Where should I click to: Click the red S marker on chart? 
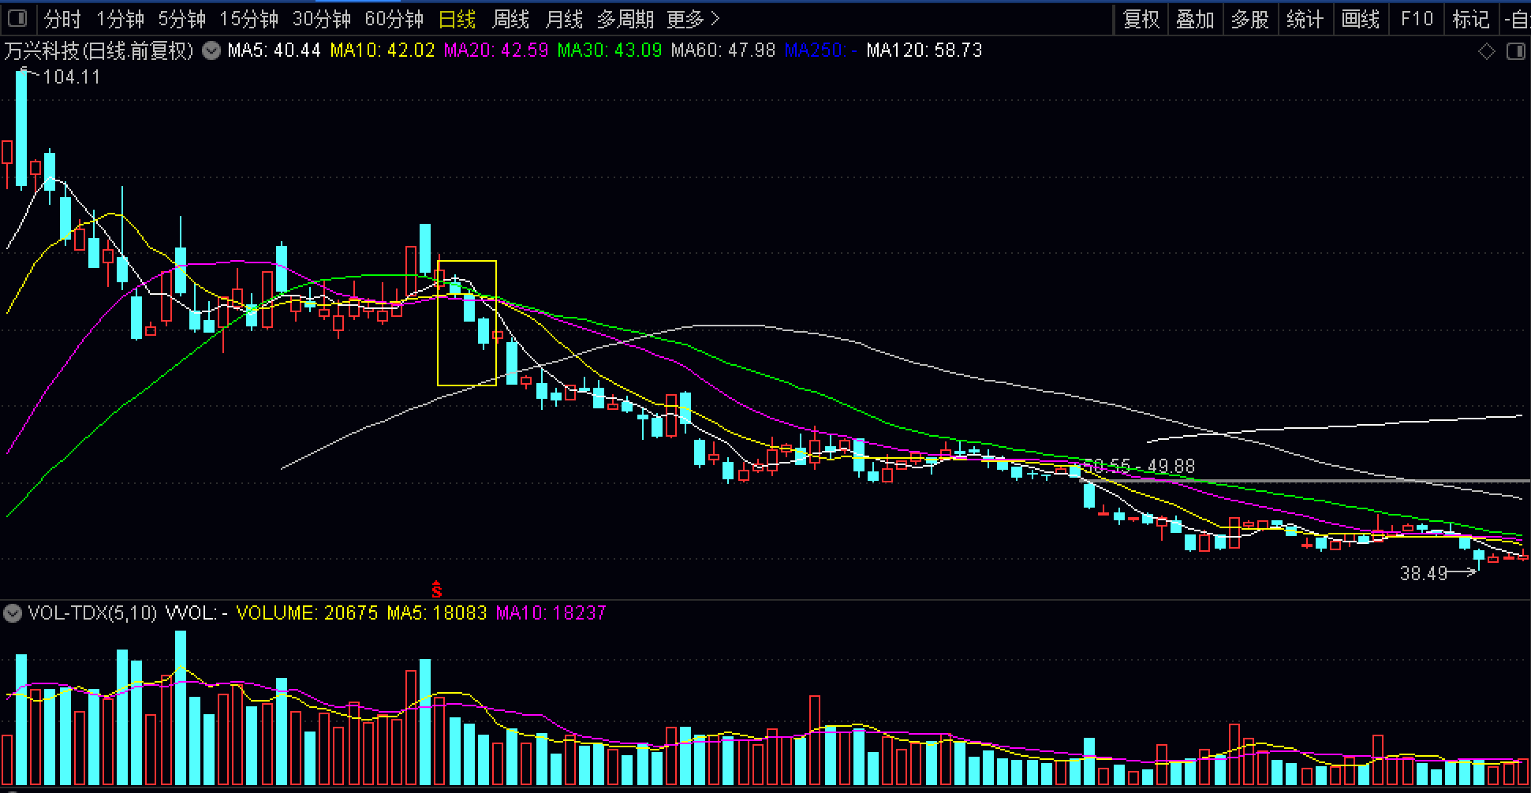tap(436, 589)
